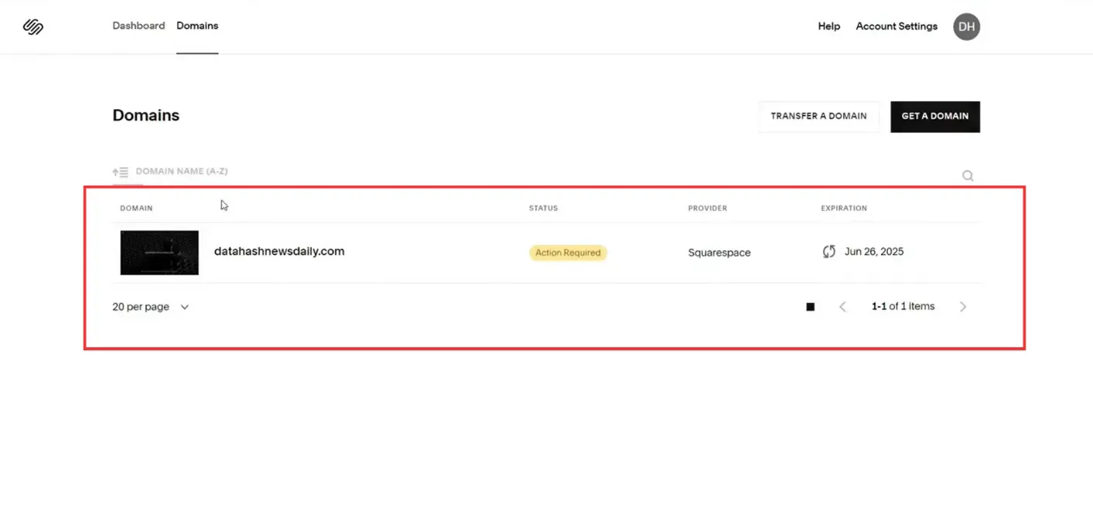This screenshot has width=1093, height=512.
Task: Click the Get a Domain button
Action: [935, 116]
